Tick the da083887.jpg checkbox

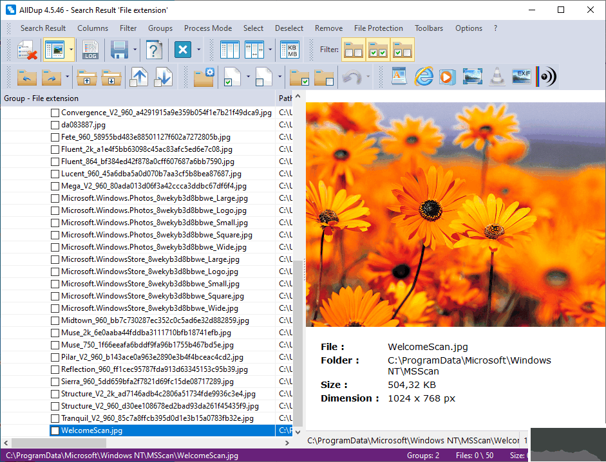point(55,125)
